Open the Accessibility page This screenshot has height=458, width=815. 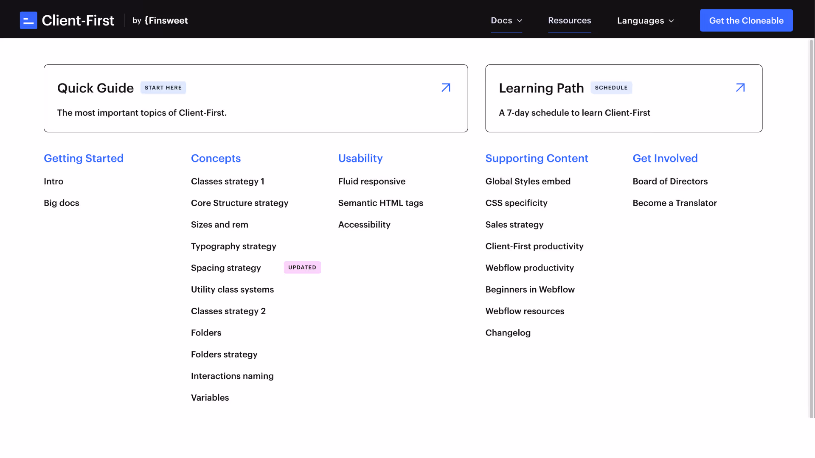click(x=364, y=225)
